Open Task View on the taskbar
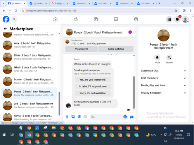The height and width of the screenshot is (145, 194). (12, 135)
